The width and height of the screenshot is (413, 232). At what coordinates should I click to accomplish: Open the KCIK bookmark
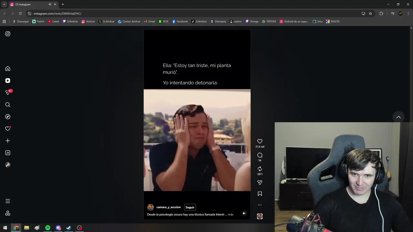[x=164, y=22]
